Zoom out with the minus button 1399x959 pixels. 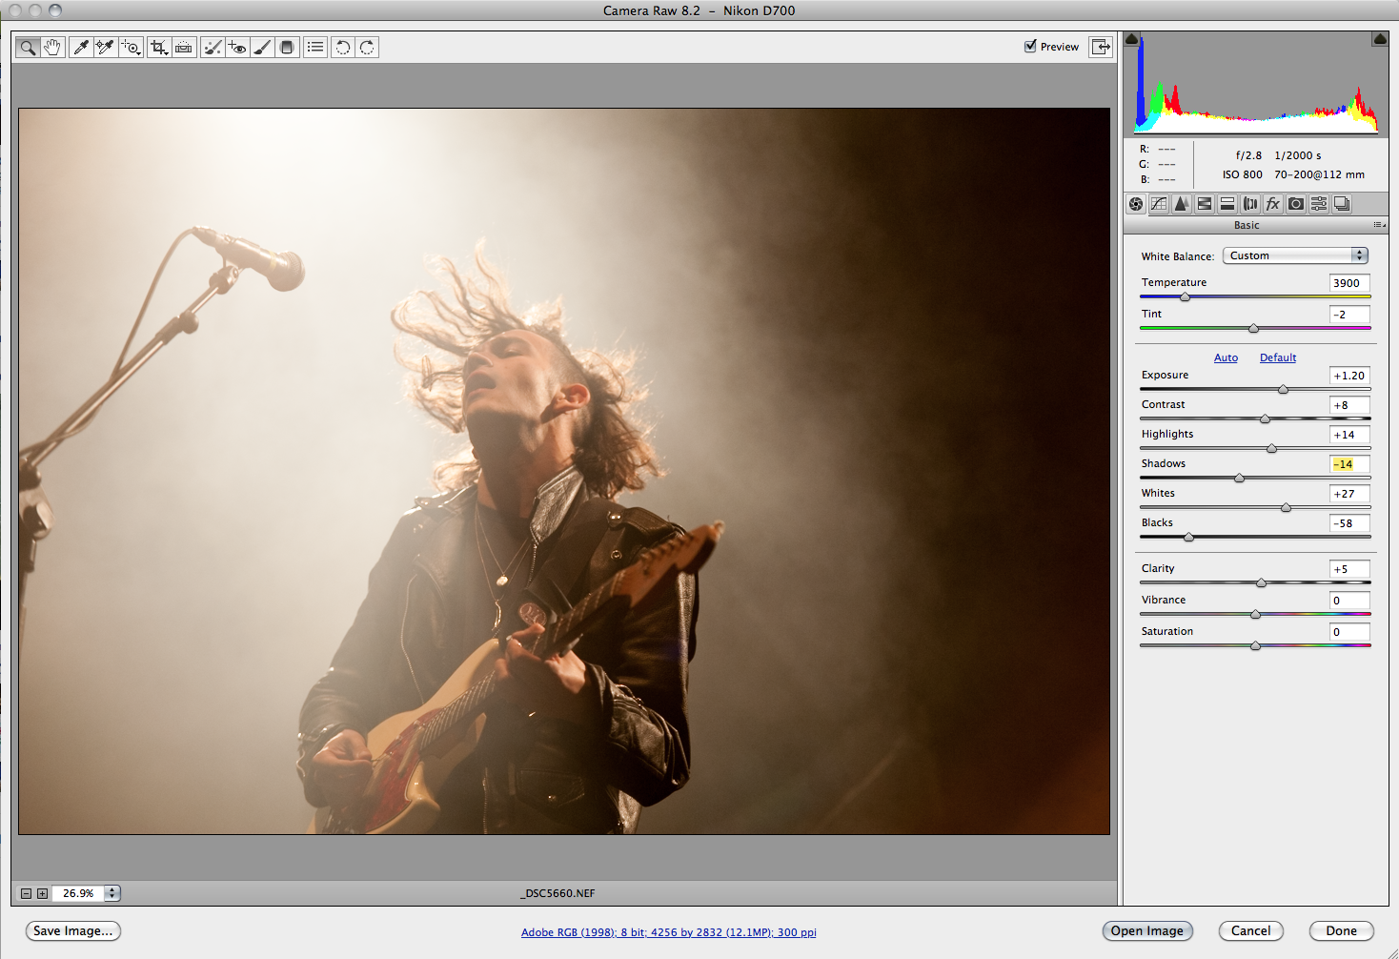click(27, 893)
